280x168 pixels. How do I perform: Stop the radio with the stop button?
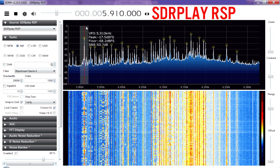[x=16, y=14]
